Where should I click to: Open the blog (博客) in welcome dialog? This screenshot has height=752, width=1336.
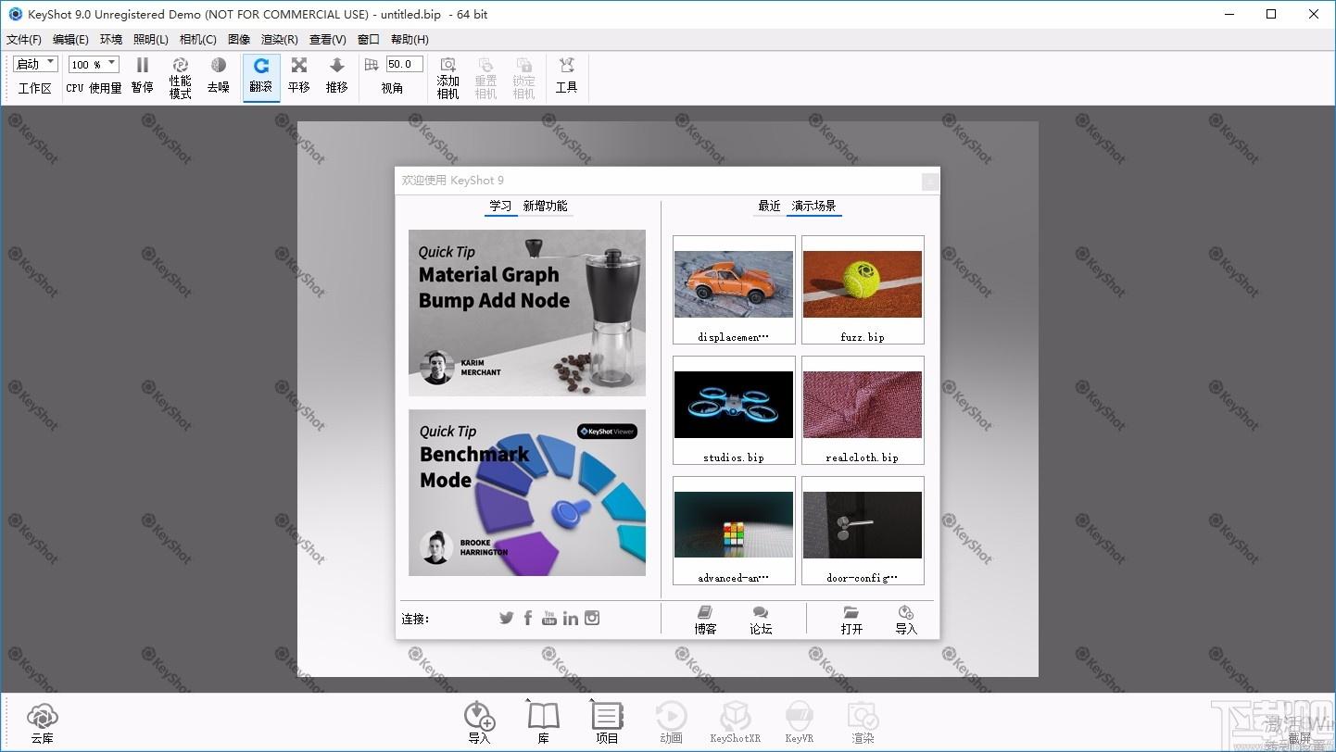pos(706,620)
